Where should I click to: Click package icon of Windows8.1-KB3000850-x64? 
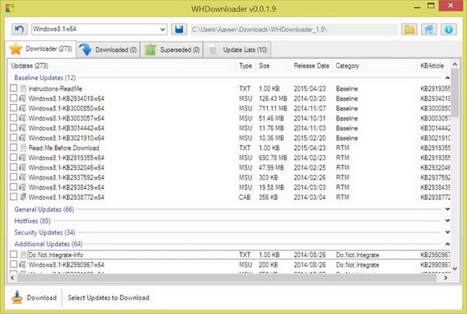click(x=23, y=108)
